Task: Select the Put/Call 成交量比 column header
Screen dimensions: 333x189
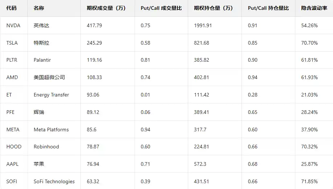Action: [x=161, y=8]
